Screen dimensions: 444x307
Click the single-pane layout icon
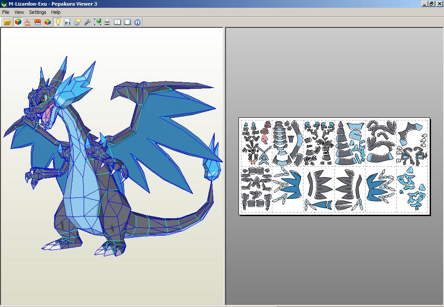(x=127, y=22)
